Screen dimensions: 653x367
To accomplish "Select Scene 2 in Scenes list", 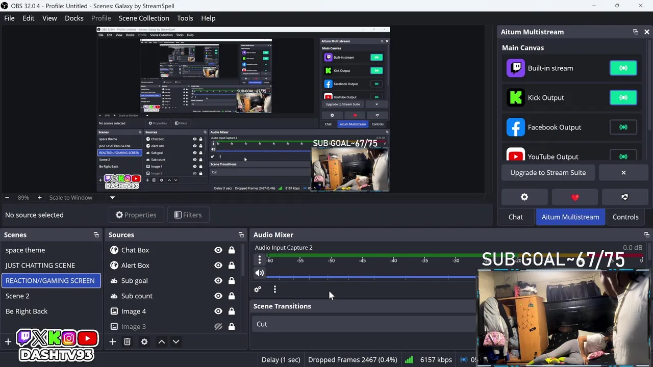I will (x=51, y=296).
